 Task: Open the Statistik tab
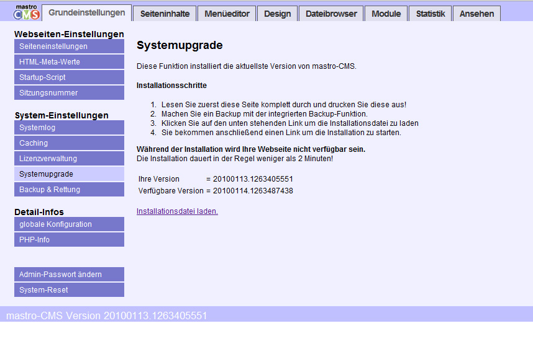(430, 14)
